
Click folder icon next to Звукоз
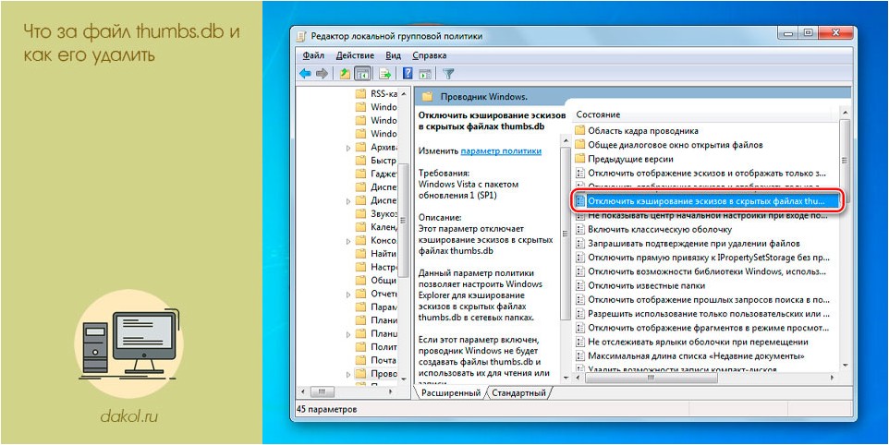(x=360, y=214)
